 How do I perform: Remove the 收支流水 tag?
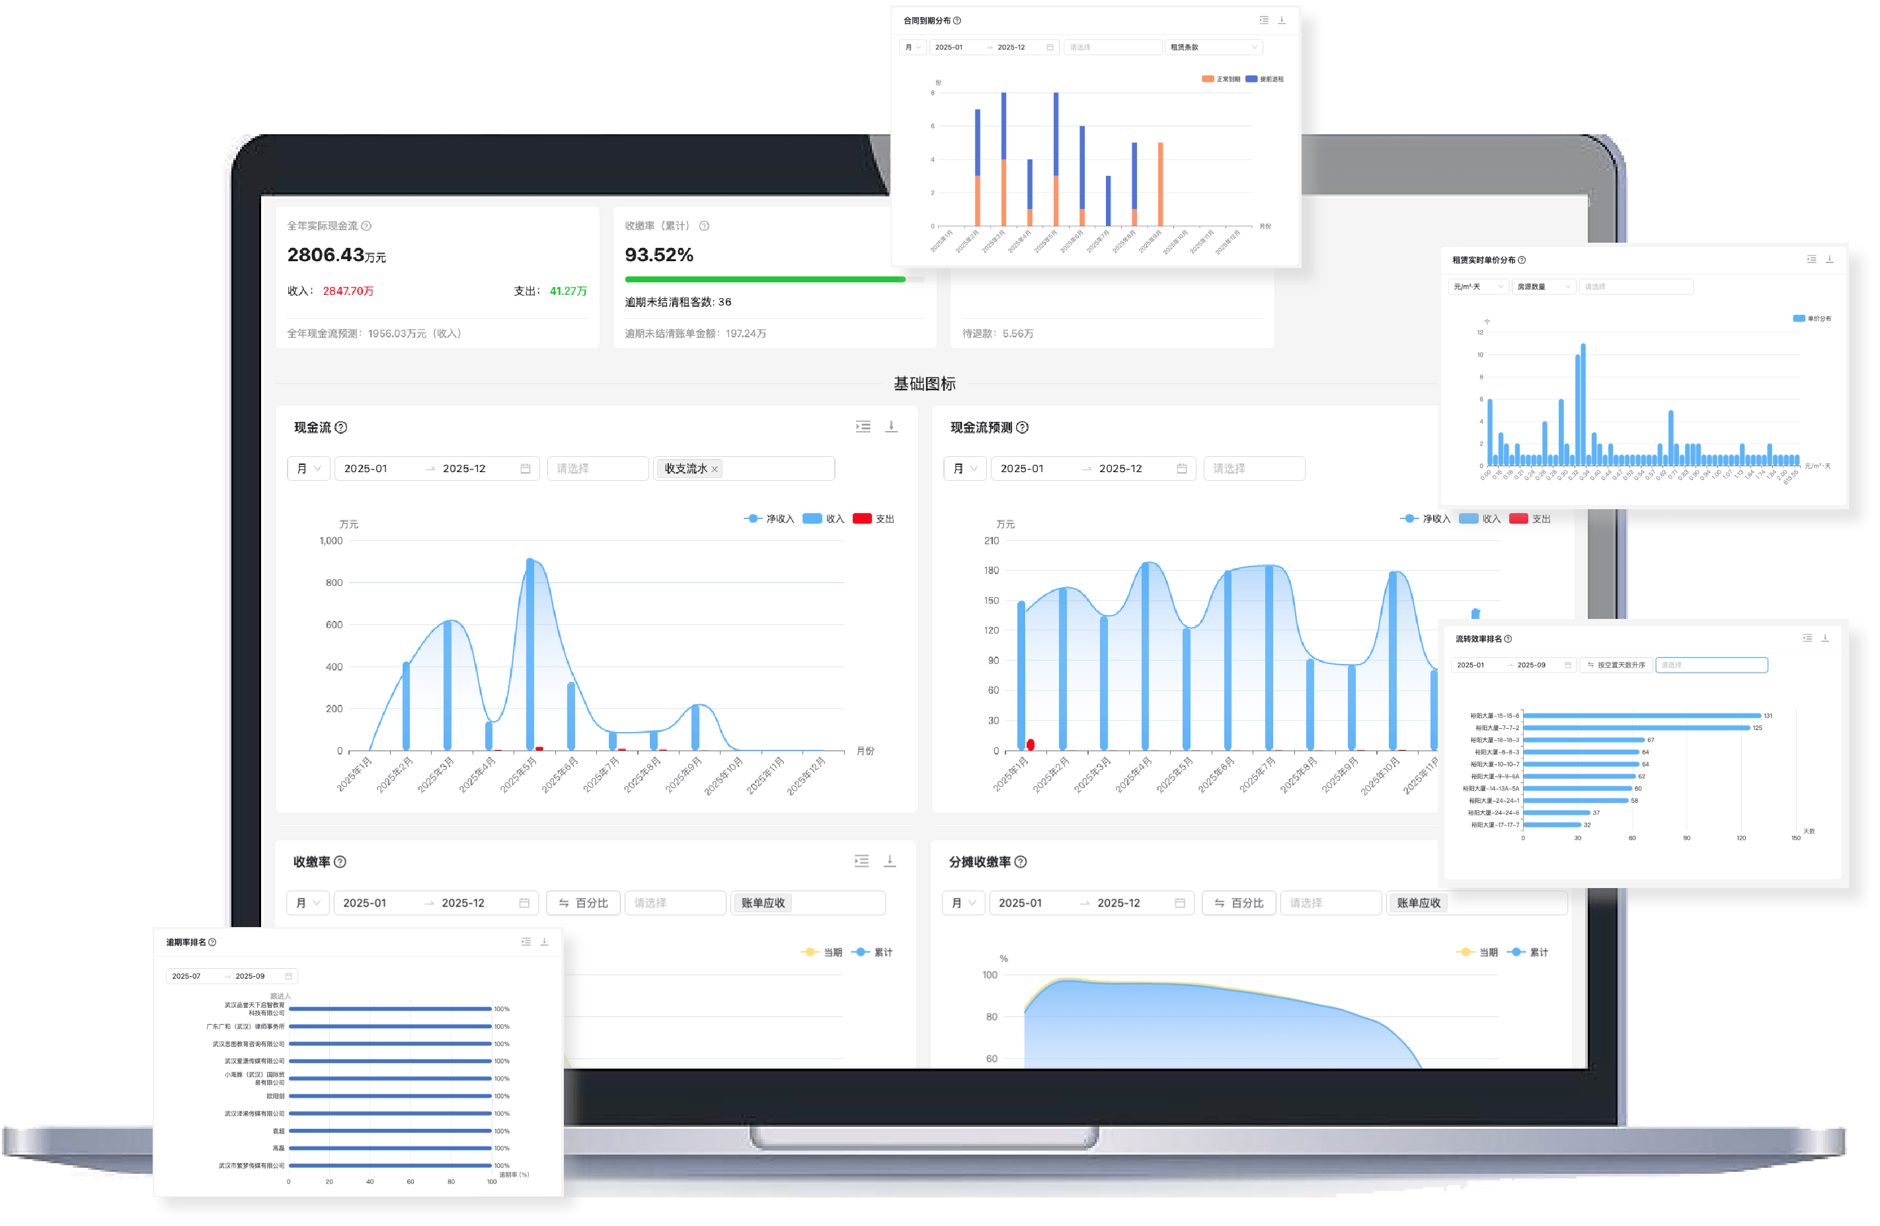714,470
